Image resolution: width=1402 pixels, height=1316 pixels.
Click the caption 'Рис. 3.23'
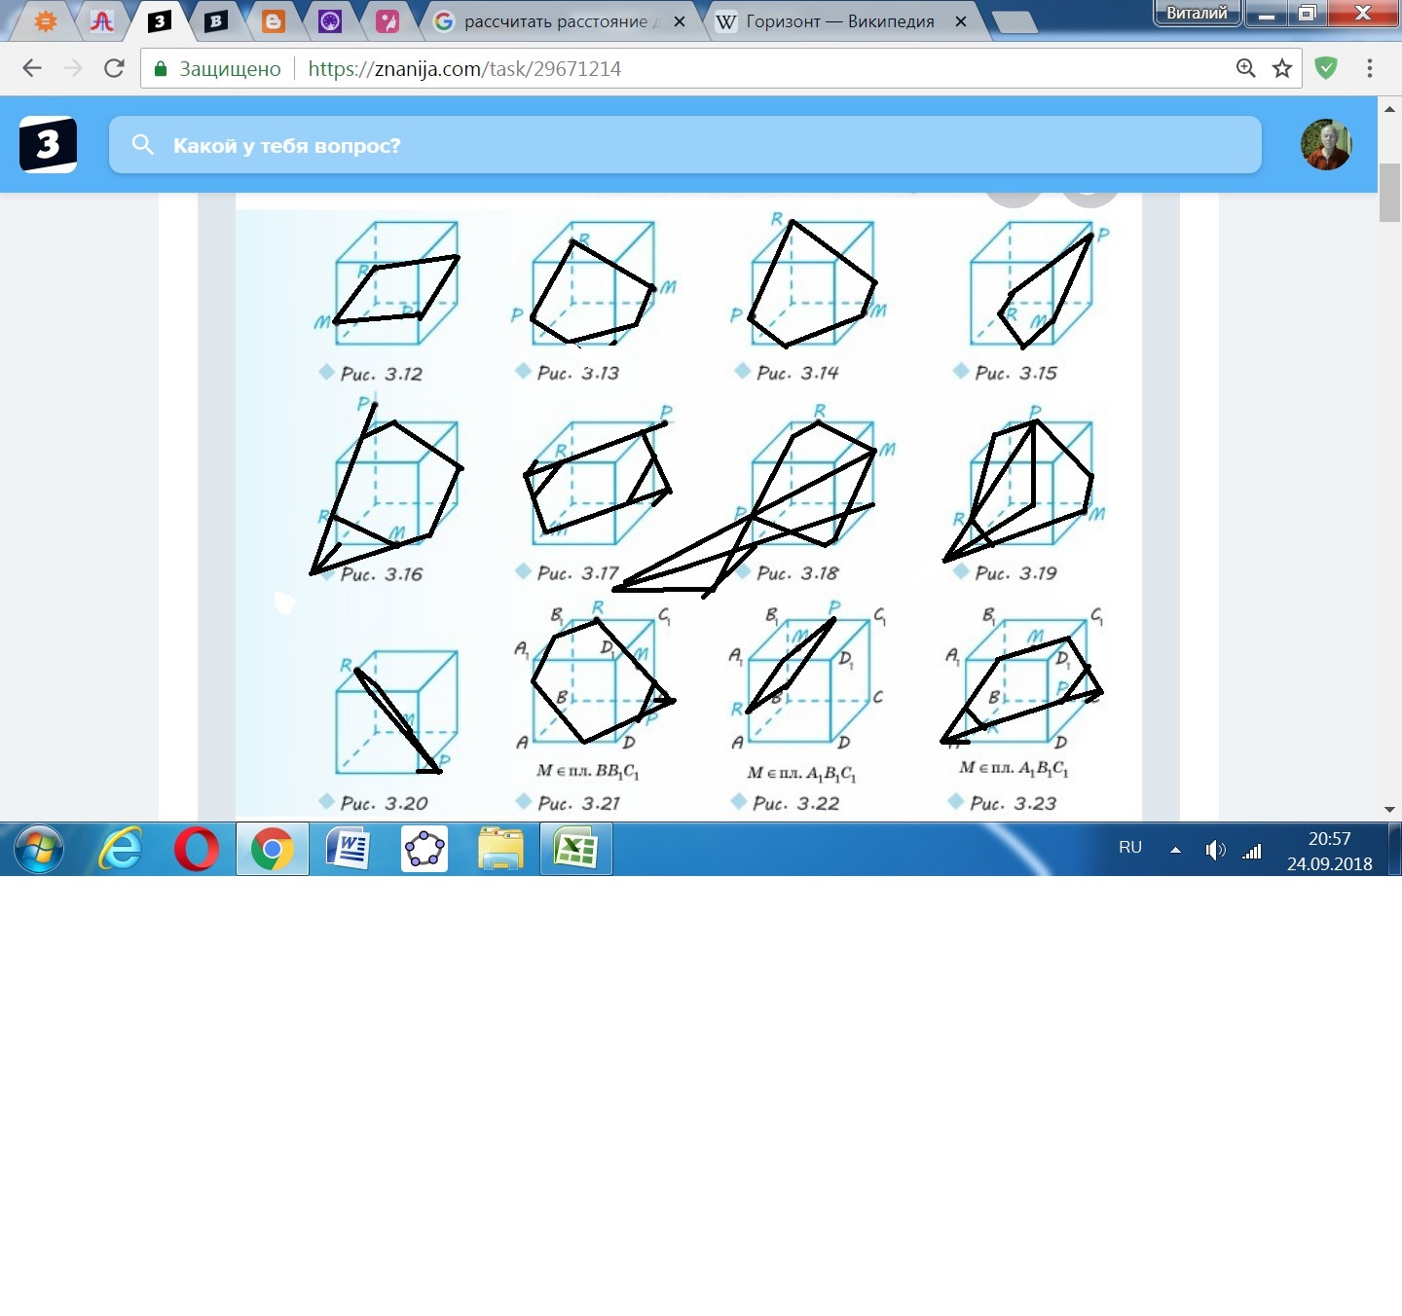(x=1013, y=803)
